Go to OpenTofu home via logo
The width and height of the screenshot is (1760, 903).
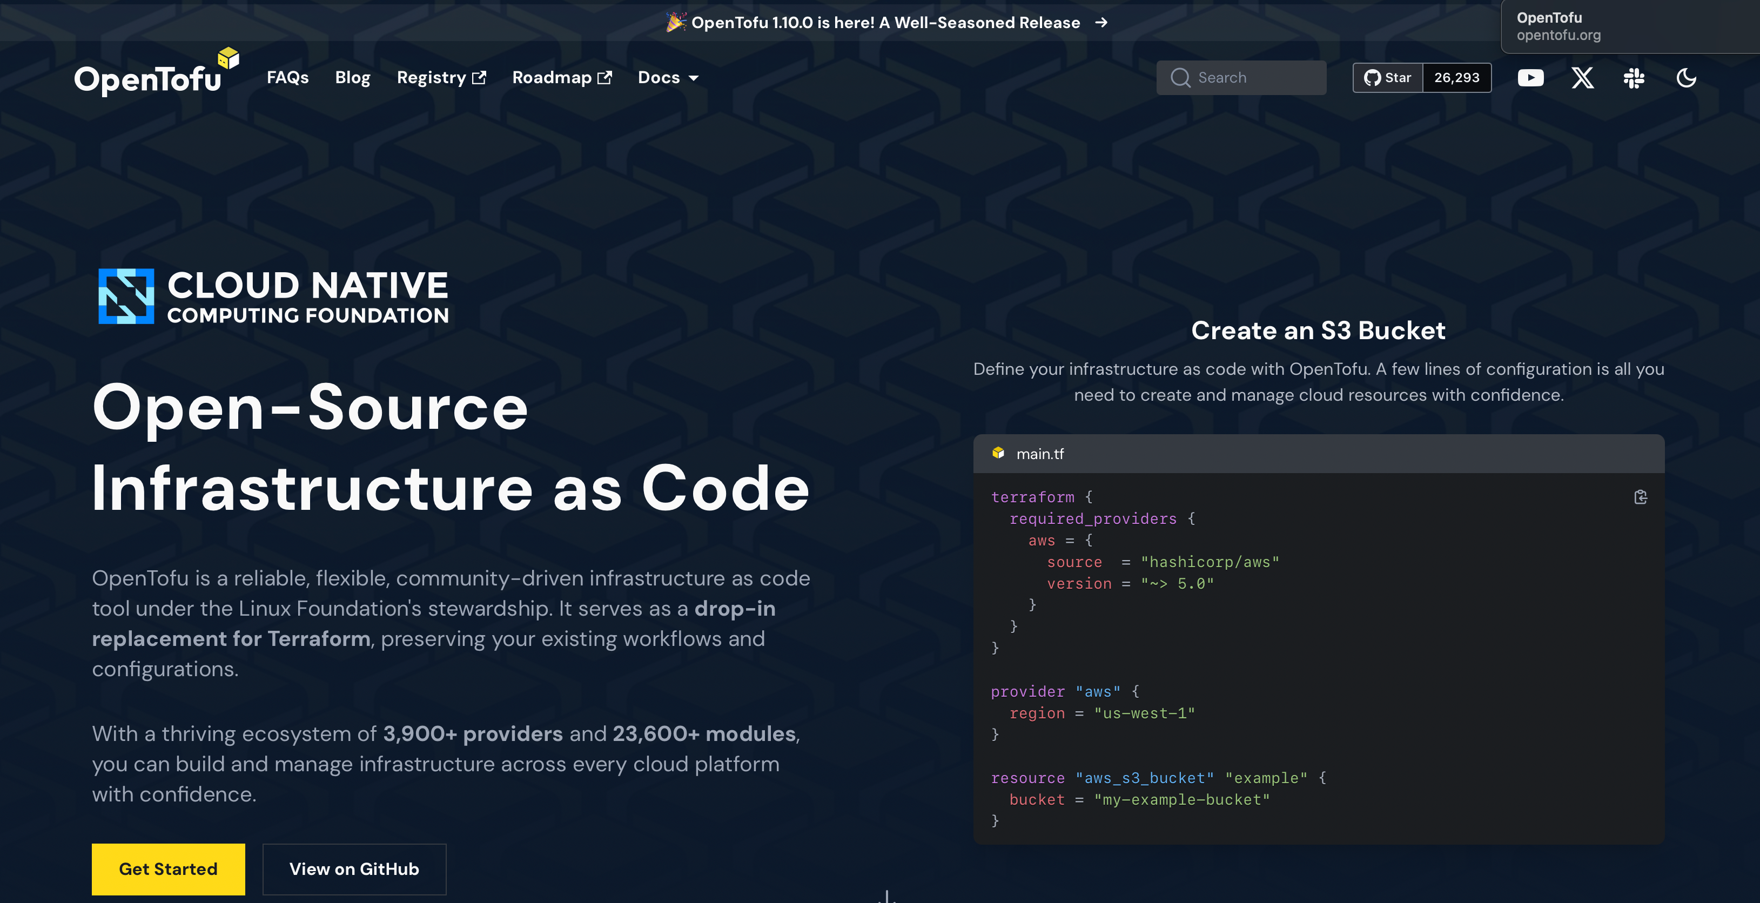(x=157, y=72)
